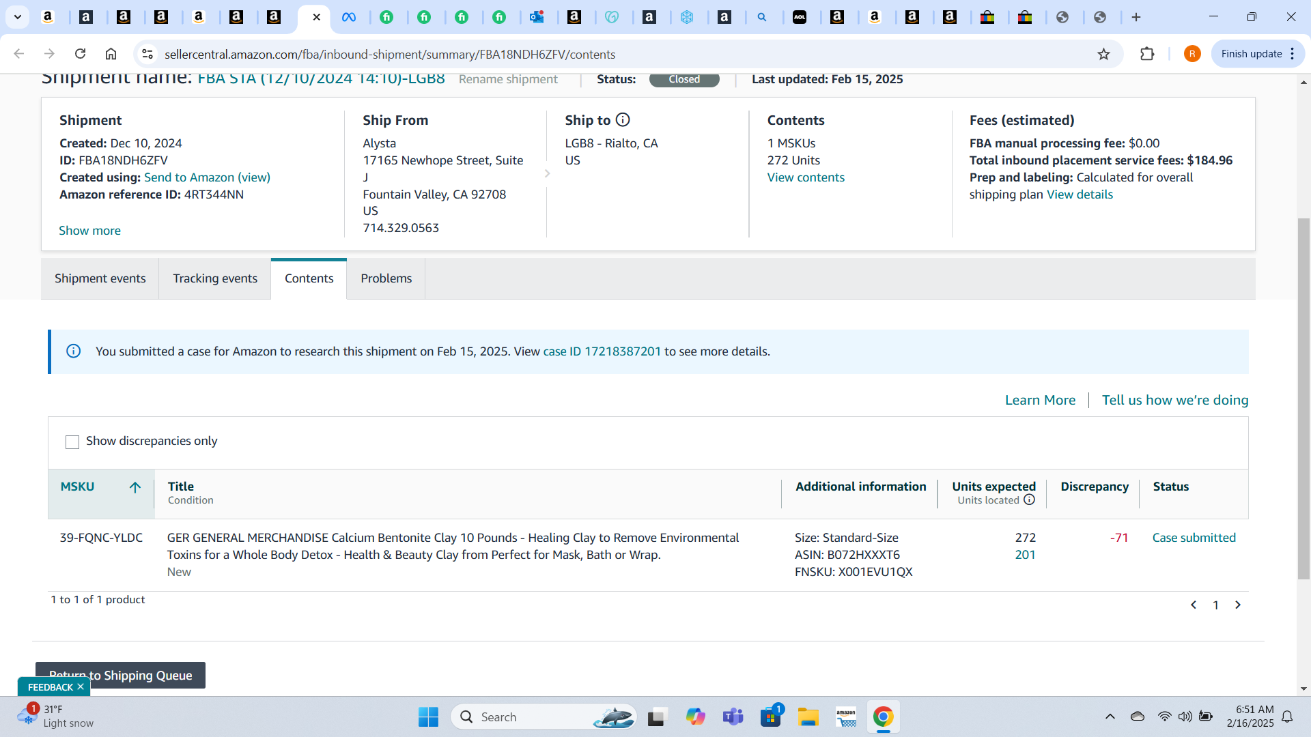
Task: Switch to Tracking events tab
Action: [215, 278]
